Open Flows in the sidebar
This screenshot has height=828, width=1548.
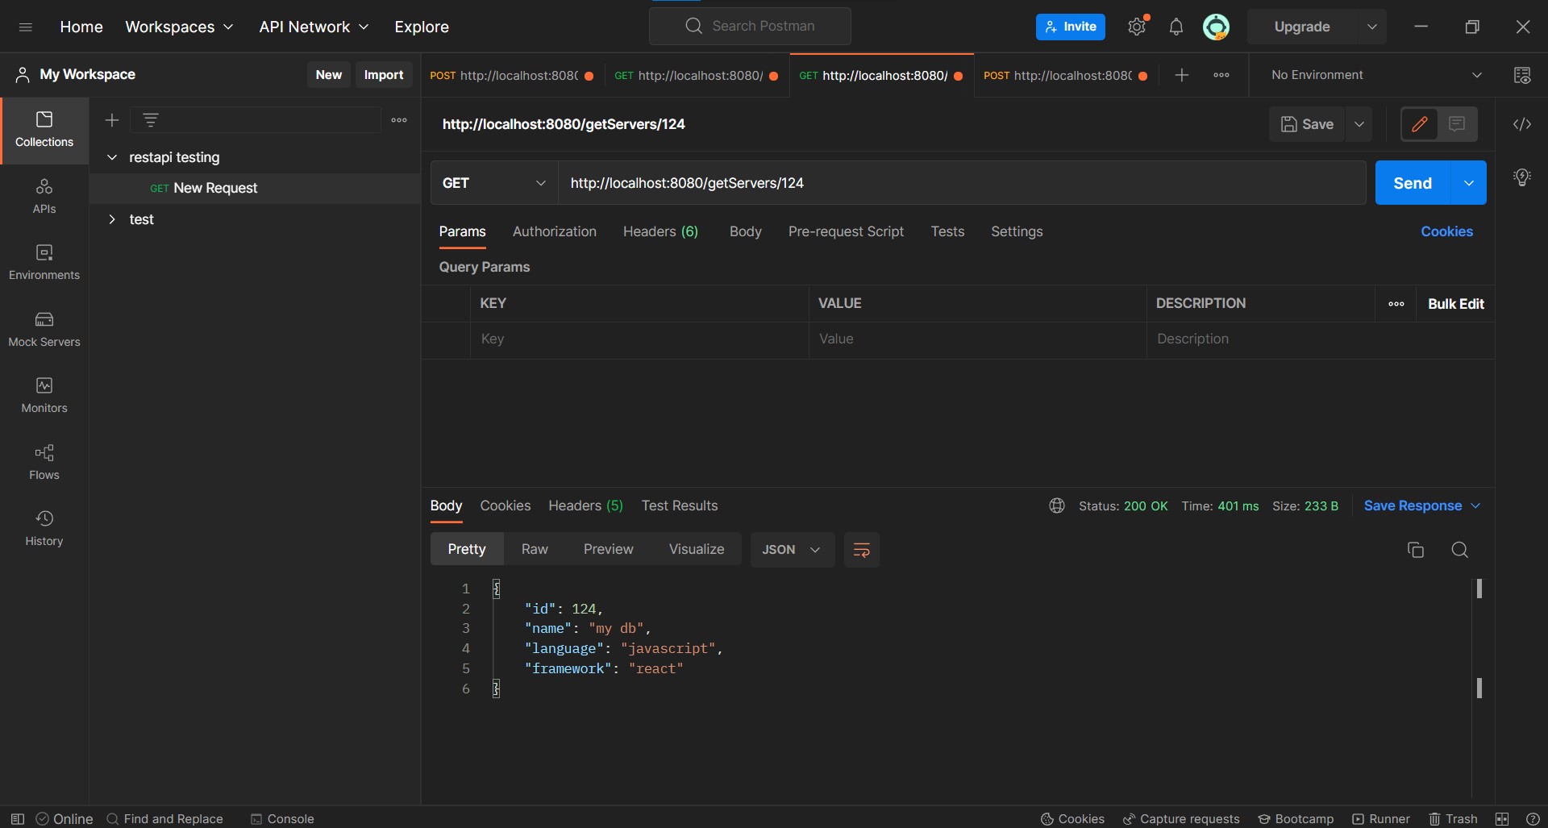point(44,464)
